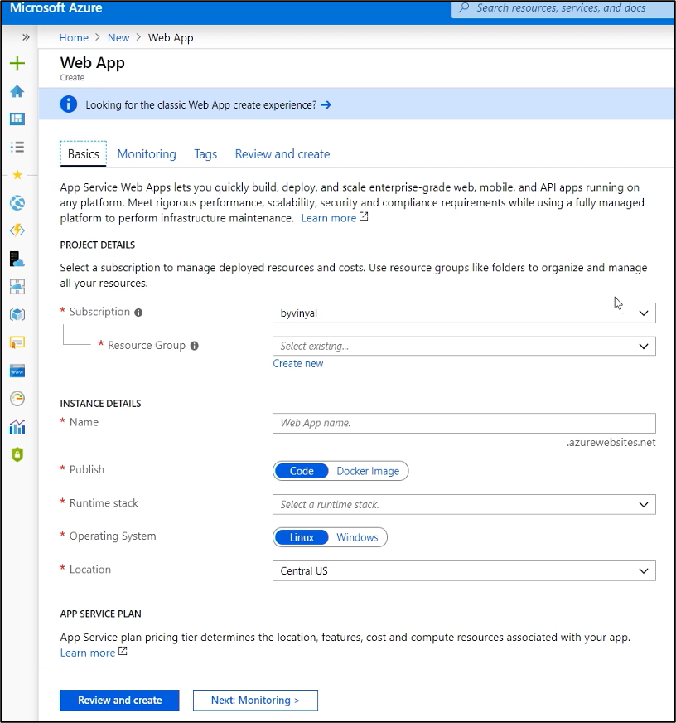Image resolution: width=676 pixels, height=723 pixels.
Task: Select Linux as the operating system
Action: pos(302,537)
